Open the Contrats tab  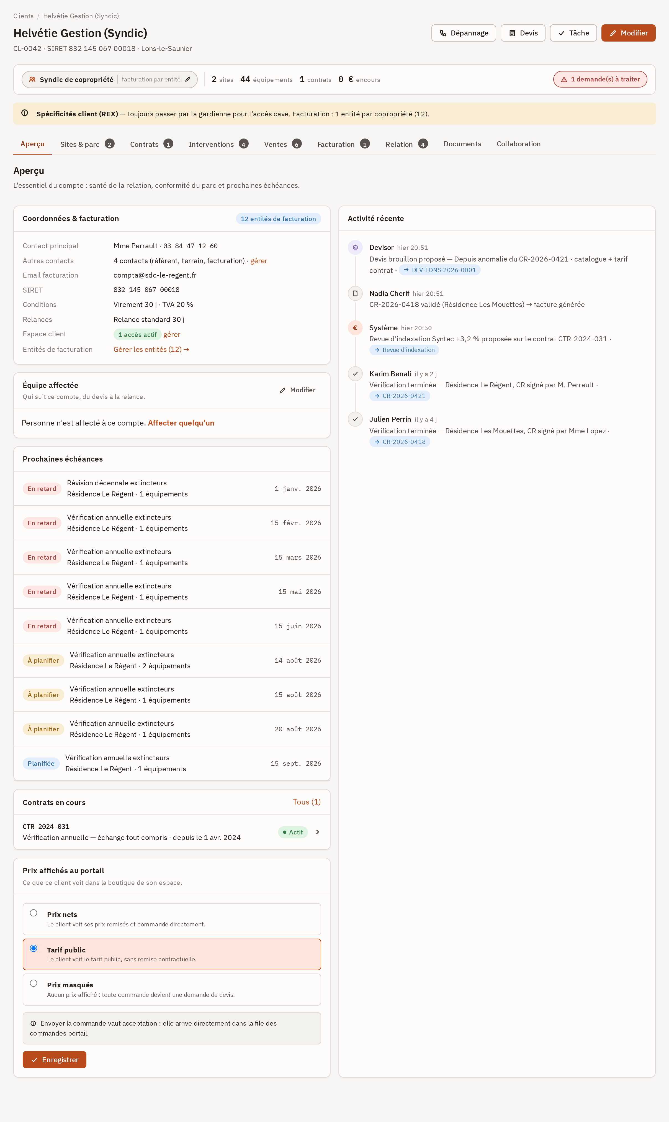coord(151,144)
